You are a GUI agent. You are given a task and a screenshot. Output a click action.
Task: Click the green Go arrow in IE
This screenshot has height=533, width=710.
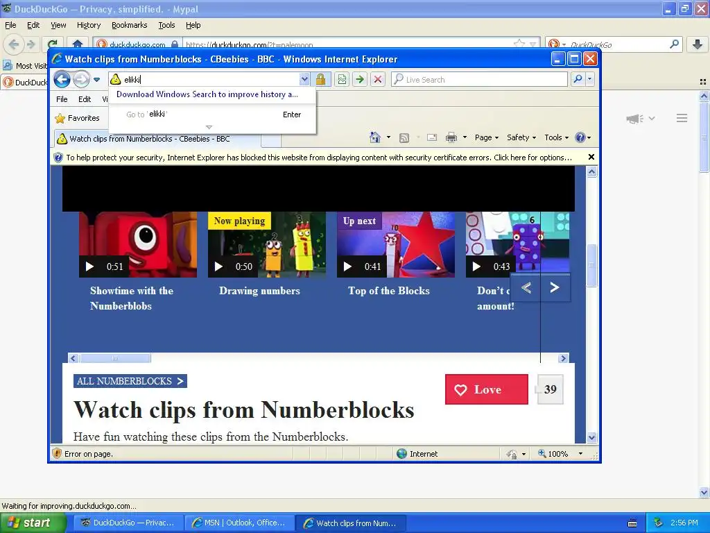click(x=360, y=79)
